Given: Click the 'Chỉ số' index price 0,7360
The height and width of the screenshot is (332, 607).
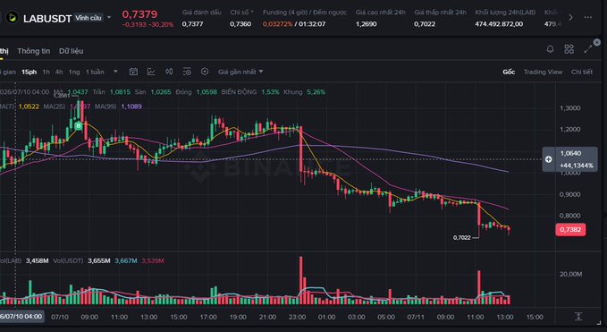Looking at the screenshot, I should (x=240, y=24).
